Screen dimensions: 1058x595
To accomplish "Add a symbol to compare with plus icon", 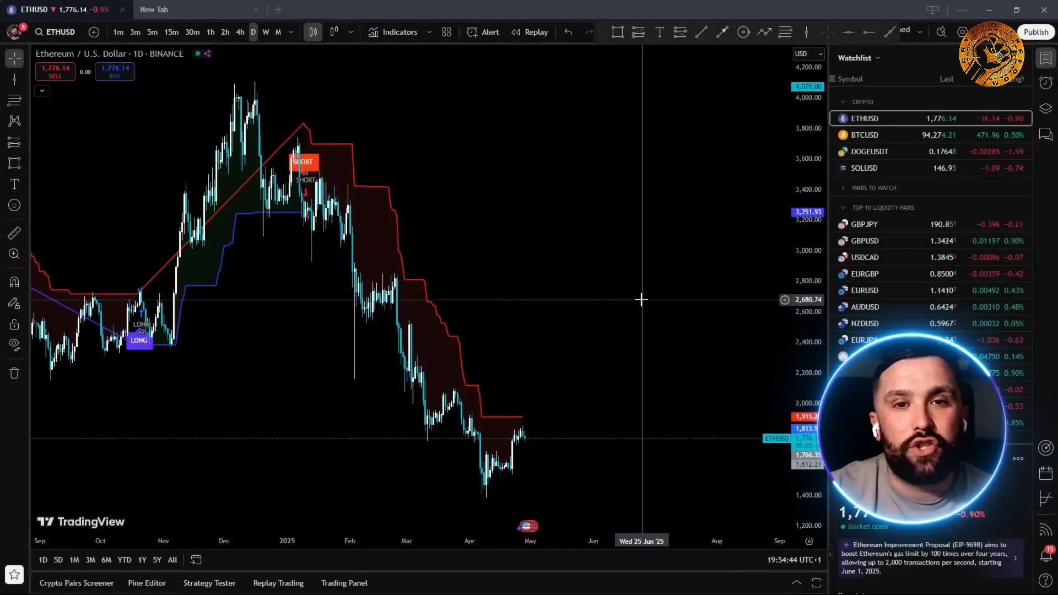I will [94, 32].
